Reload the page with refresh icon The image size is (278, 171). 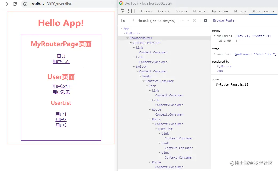click(x=15, y=4)
